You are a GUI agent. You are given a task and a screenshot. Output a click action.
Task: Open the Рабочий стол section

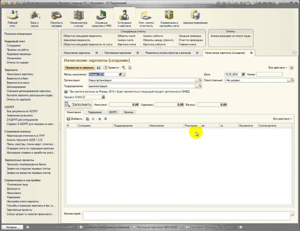[13, 19]
